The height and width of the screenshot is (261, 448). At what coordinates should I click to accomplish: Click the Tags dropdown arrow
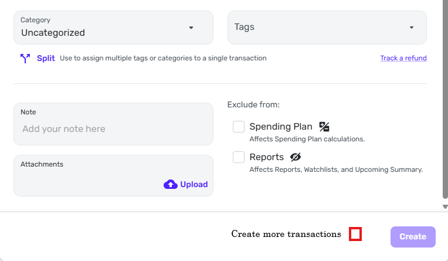pos(412,28)
